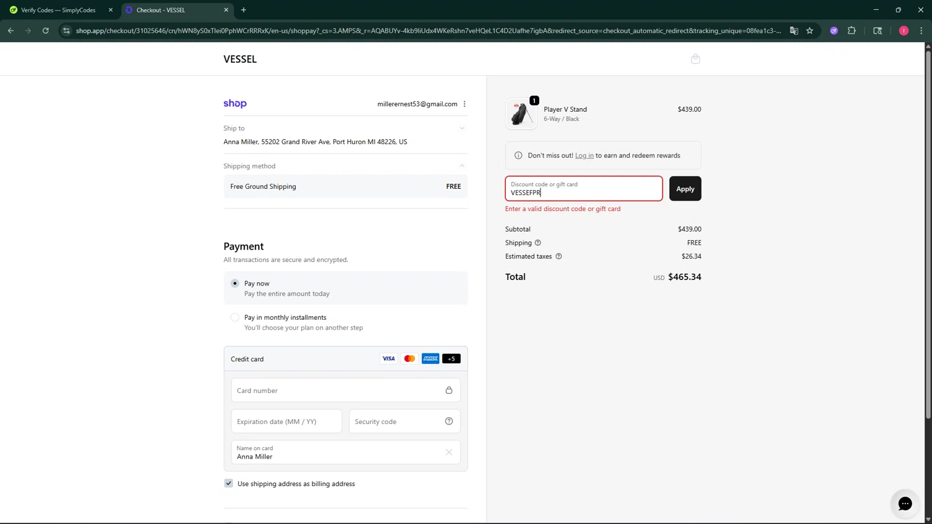Image resolution: width=932 pixels, height=524 pixels.
Task: Focus the Expiration date field
Action: click(x=286, y=422)
